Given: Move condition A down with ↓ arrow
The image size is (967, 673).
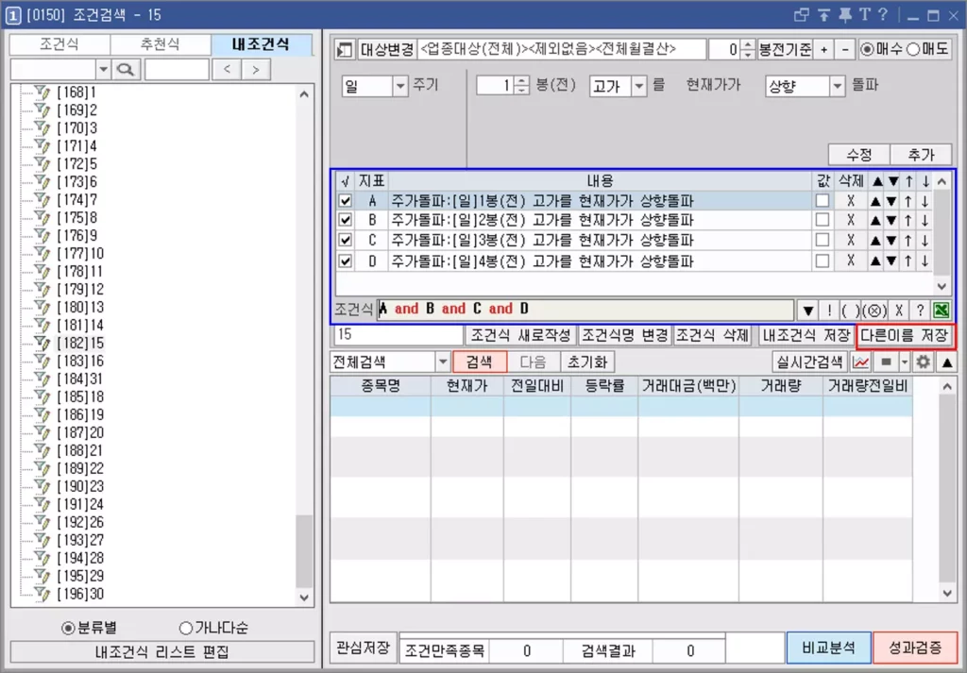Looking at the screenshot, I should pos(925,201).
